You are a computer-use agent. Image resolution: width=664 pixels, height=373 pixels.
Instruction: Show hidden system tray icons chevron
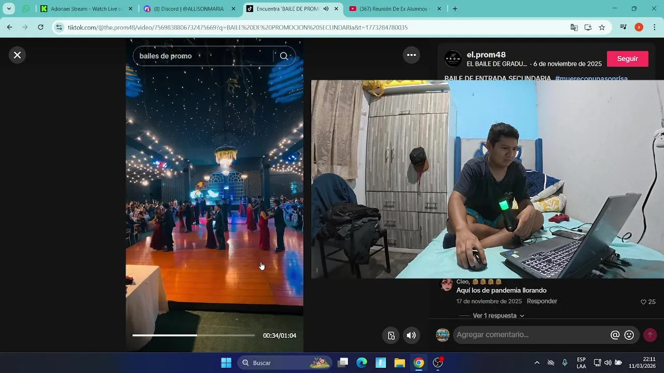(537, 363)
